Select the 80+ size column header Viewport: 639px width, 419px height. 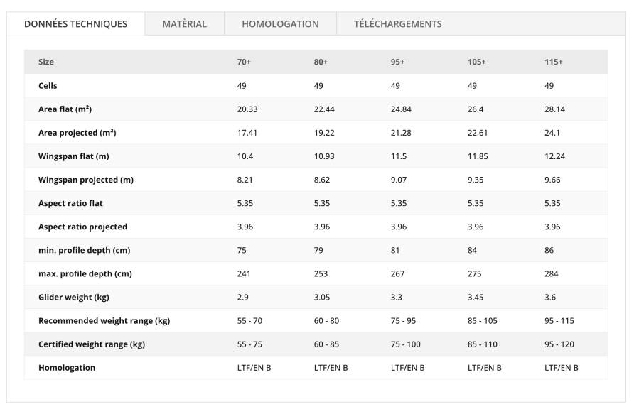[321, 62]
